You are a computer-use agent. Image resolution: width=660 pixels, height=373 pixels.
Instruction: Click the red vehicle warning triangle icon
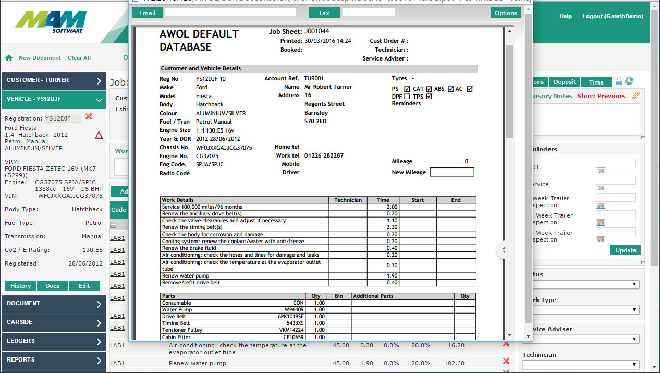pos(99,135)
